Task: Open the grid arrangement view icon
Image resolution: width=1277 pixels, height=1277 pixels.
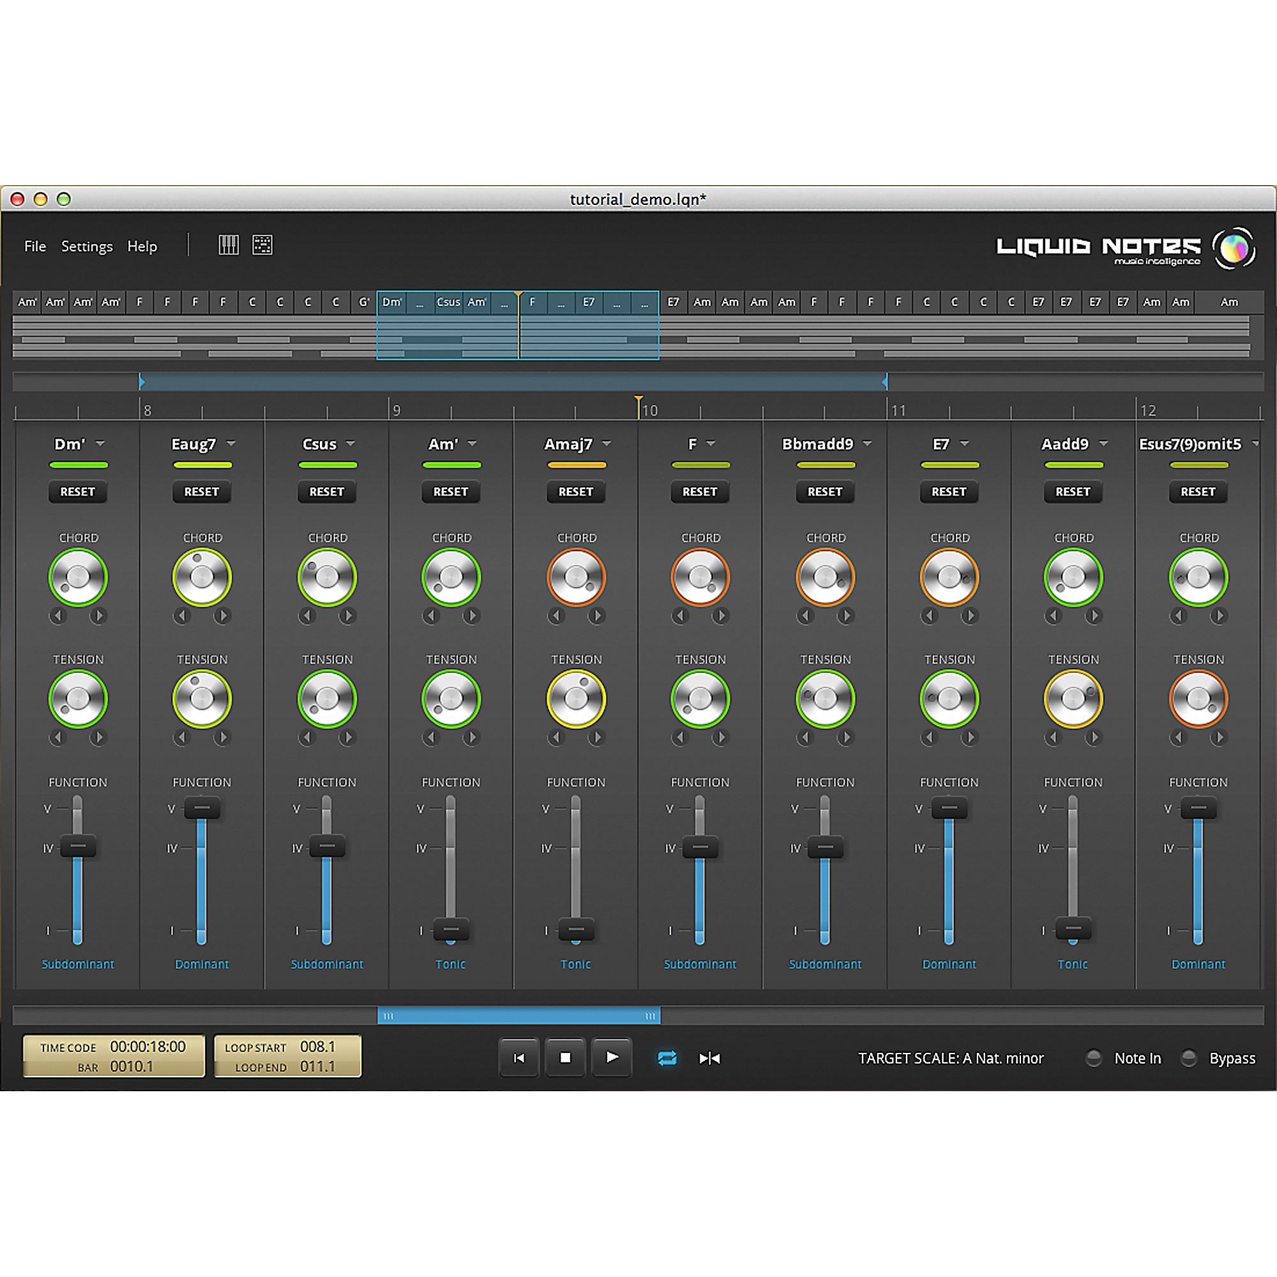Action: pyautogui.click(x=262, y=245)
